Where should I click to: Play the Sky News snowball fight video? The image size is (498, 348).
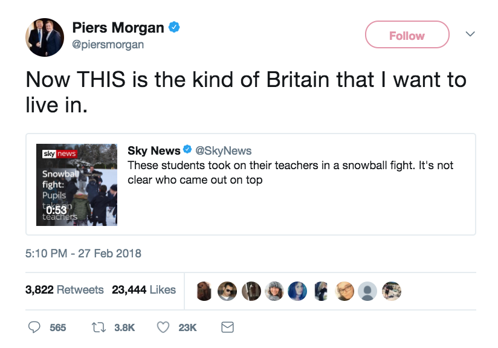click(x=77, y=184)
